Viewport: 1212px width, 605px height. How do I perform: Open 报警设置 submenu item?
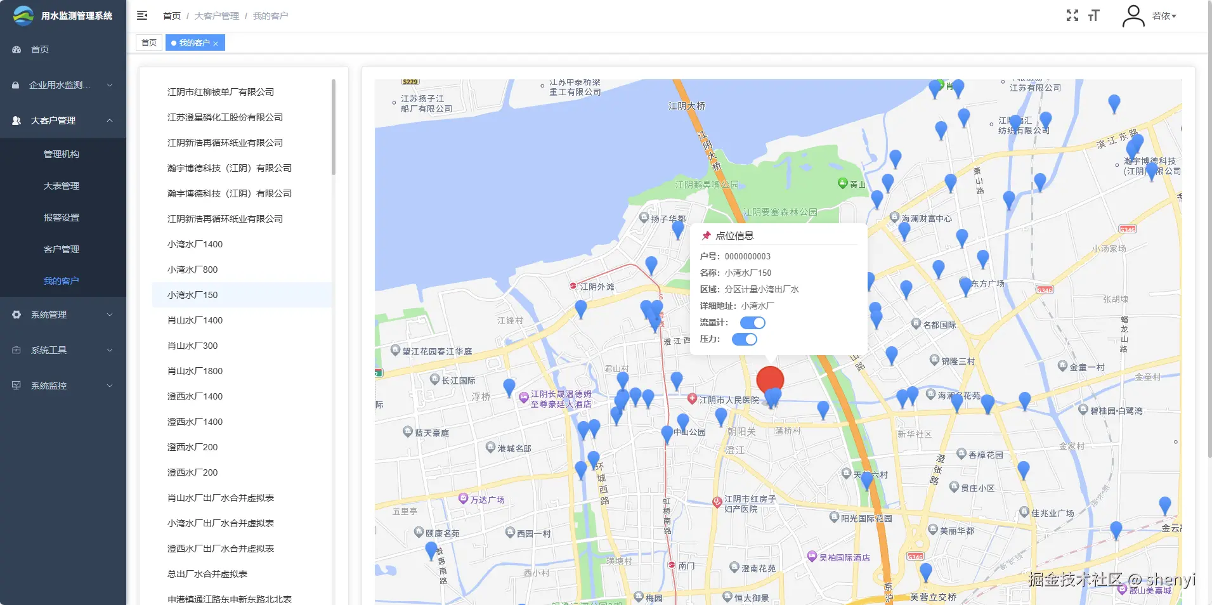pos(63,218)
